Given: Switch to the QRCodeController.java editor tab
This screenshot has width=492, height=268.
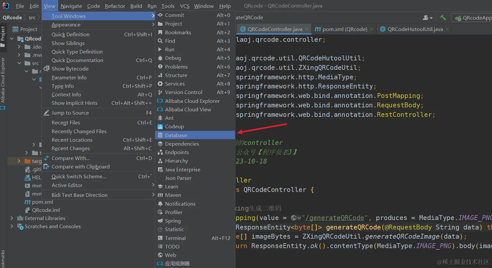Looking at the screenshot, I should coord(275,29).
